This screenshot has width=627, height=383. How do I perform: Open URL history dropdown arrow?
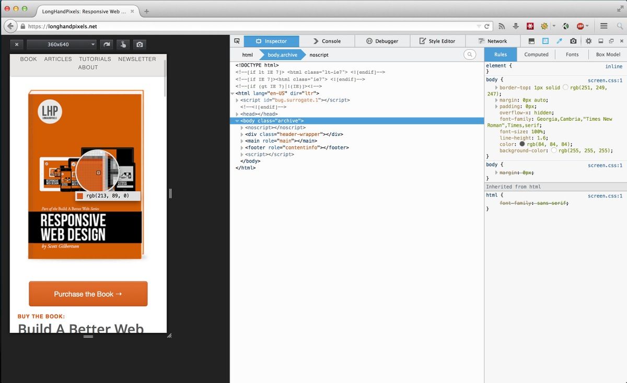pos(479,26)
